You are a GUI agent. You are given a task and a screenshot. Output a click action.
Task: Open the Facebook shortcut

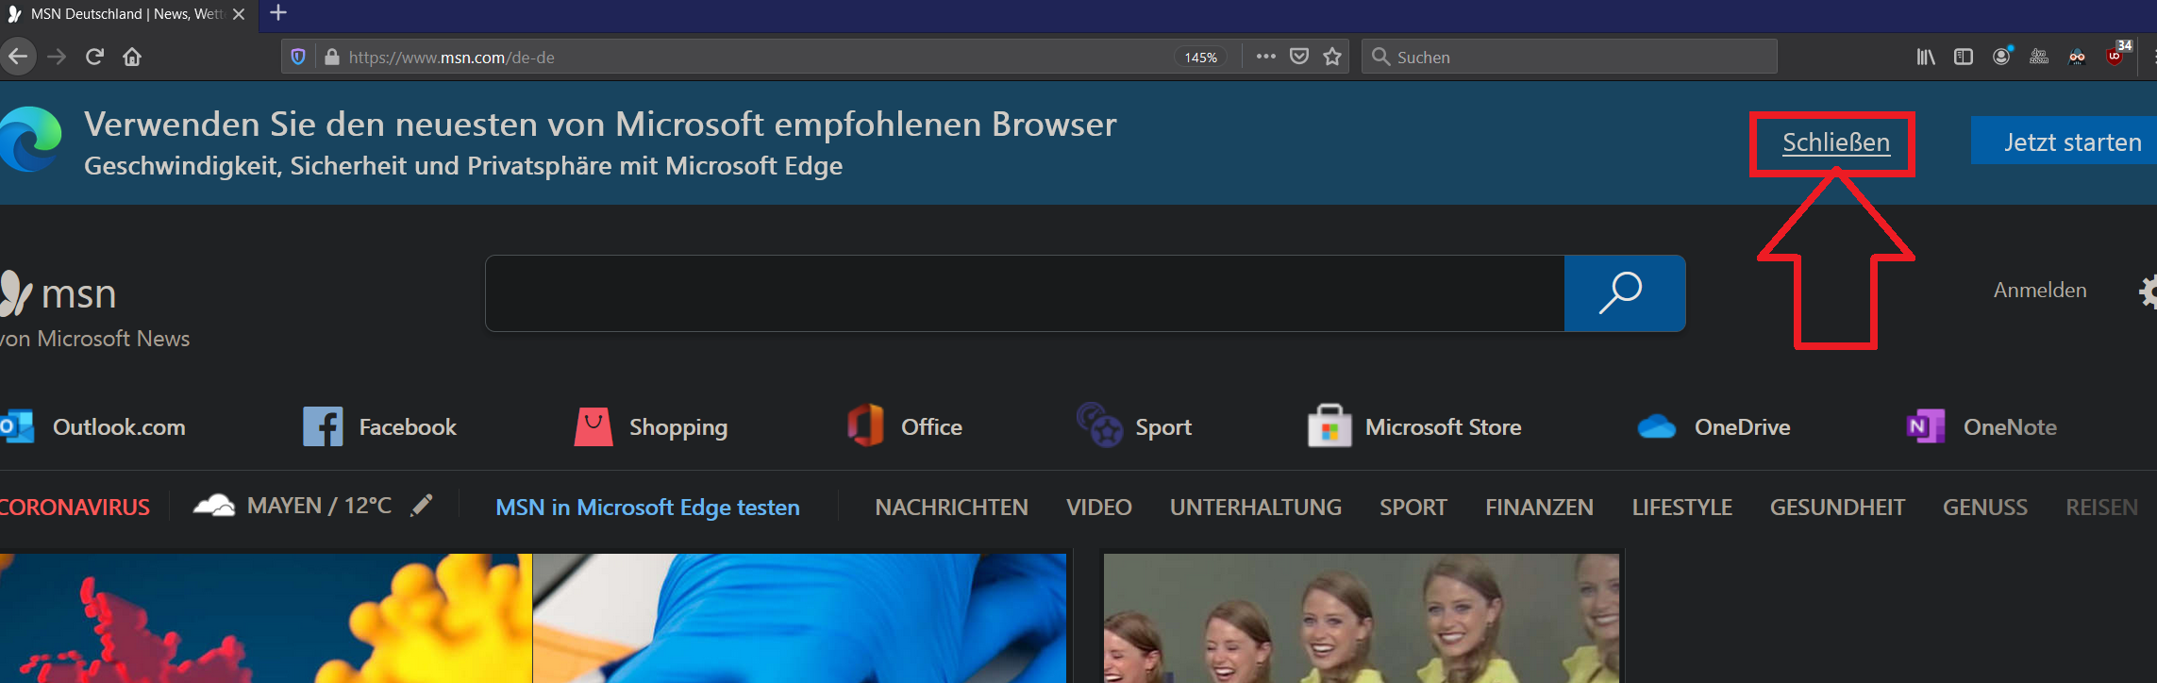379,427
